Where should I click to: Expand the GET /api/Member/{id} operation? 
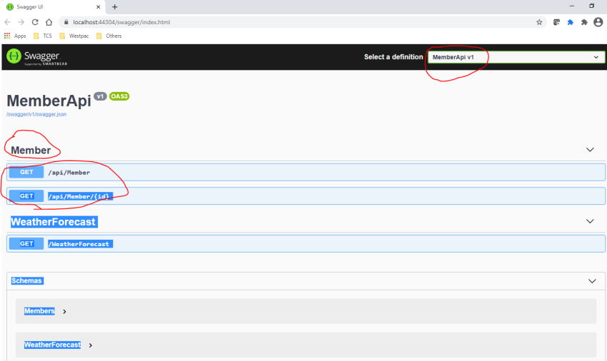pos(306,196)
